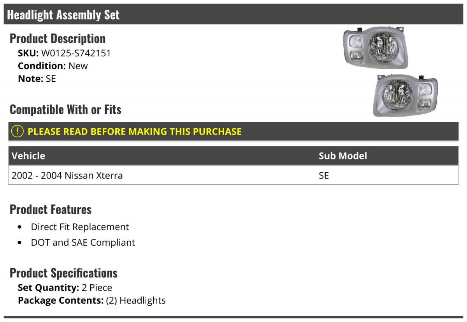
Task: Click the SKU value W0125-S742151
Action: 76,53
